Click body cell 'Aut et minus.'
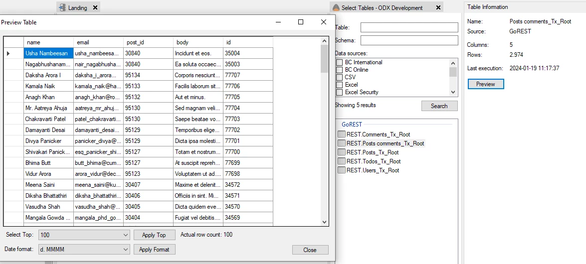This screenshot has width=586, height=264. pos(198,97)
